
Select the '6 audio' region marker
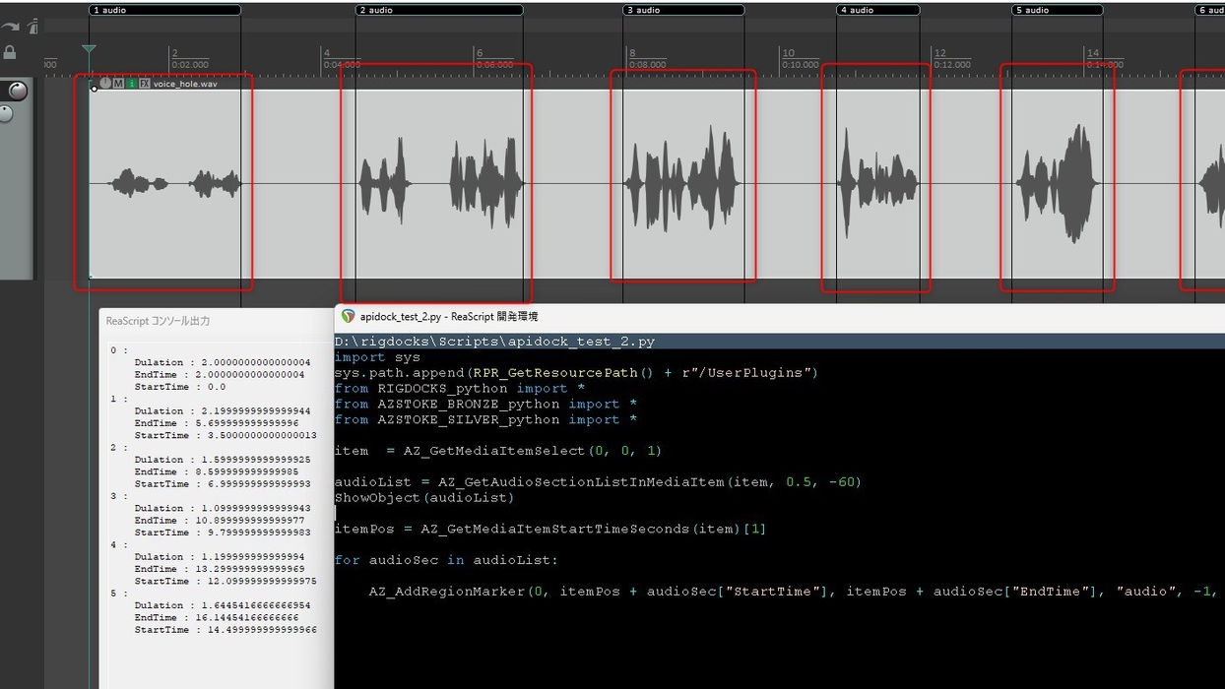tap(1210, 10)
